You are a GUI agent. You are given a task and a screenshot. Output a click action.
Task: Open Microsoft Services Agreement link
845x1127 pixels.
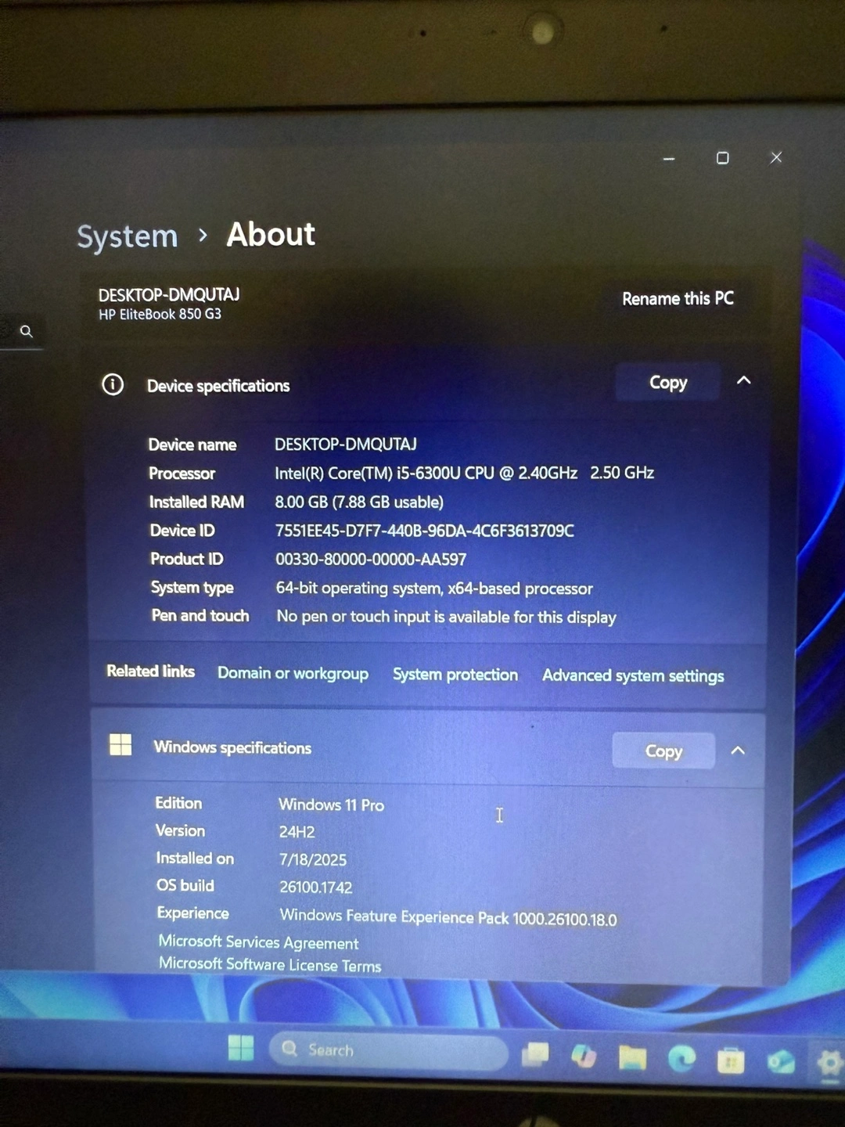coord(258,942)
